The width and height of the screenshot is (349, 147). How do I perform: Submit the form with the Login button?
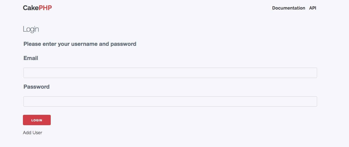click(x=37, y=120)
